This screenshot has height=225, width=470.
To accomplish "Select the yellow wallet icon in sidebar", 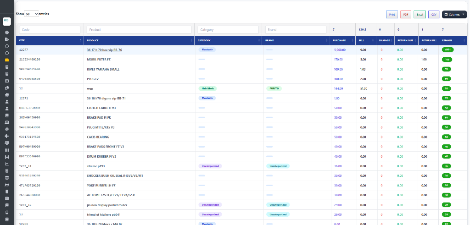I will tap(7, 60).
